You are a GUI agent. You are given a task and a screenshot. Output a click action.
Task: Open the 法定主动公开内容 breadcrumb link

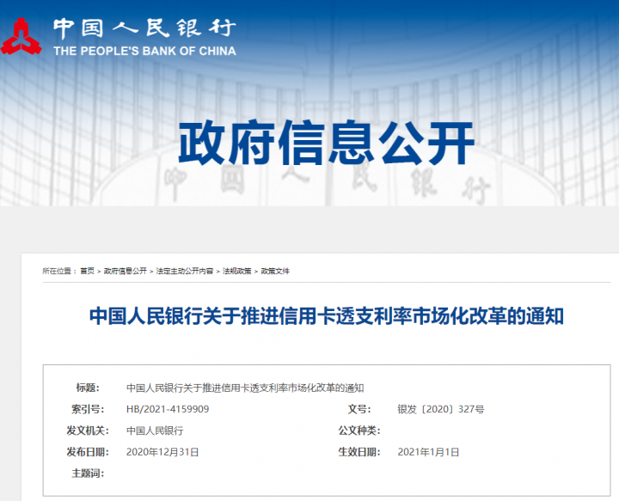pyautogui.click(x=184, y=271)
